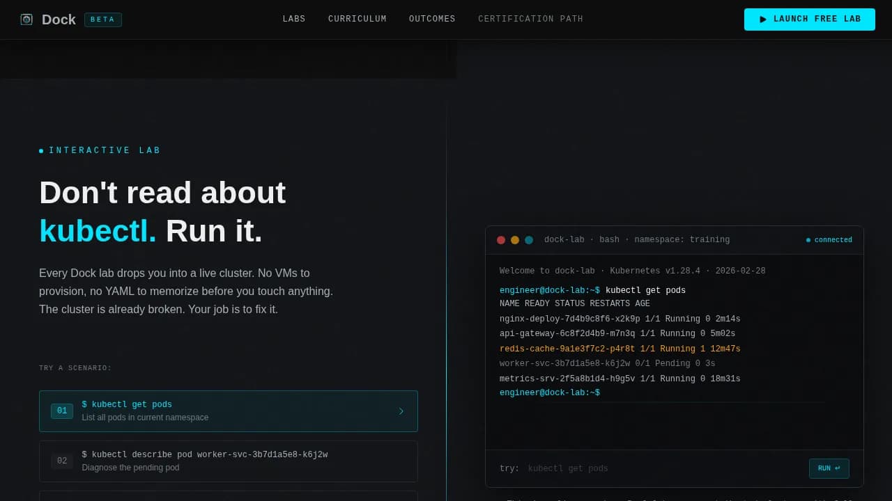This screenshot has width=892, height=501.
Task: Click the 01 number badge
Action: click(x=62, y=411)
